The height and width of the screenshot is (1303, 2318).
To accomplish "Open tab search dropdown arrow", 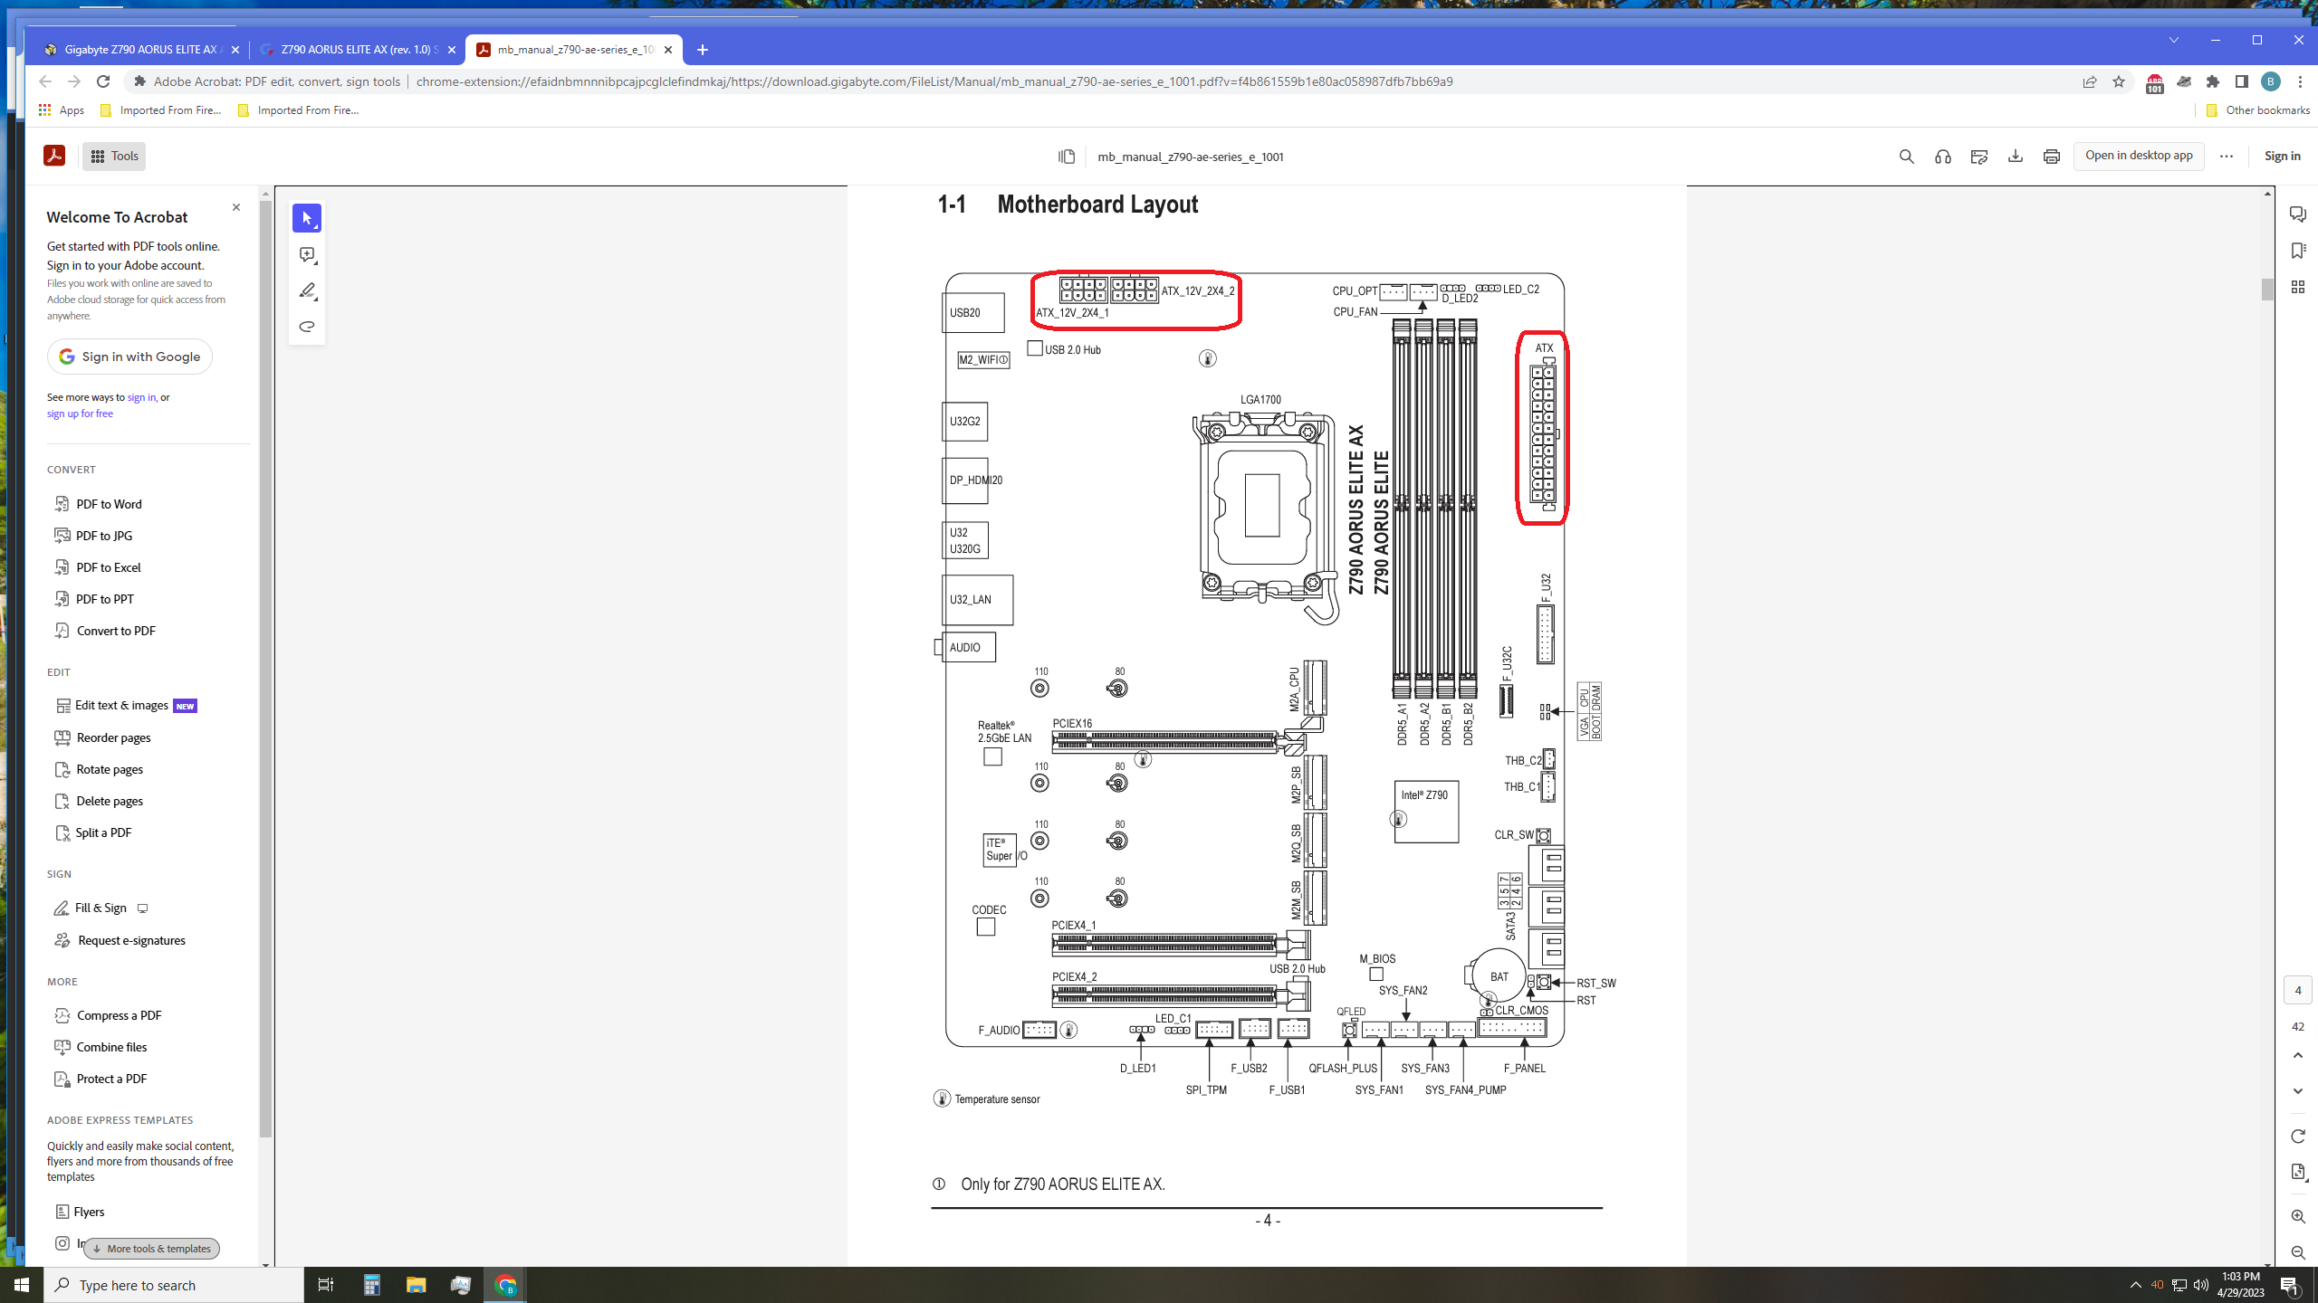I will tap(2174, 40).
